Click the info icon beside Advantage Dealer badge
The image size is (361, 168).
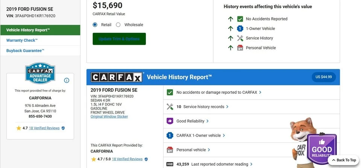[67, 80]
